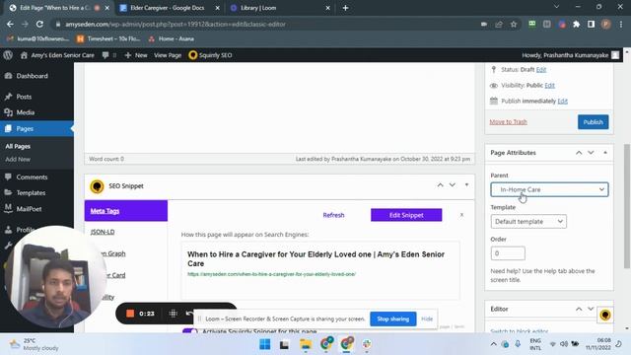Open the Parent dropdown showing In-Home Care

point(549,189)
